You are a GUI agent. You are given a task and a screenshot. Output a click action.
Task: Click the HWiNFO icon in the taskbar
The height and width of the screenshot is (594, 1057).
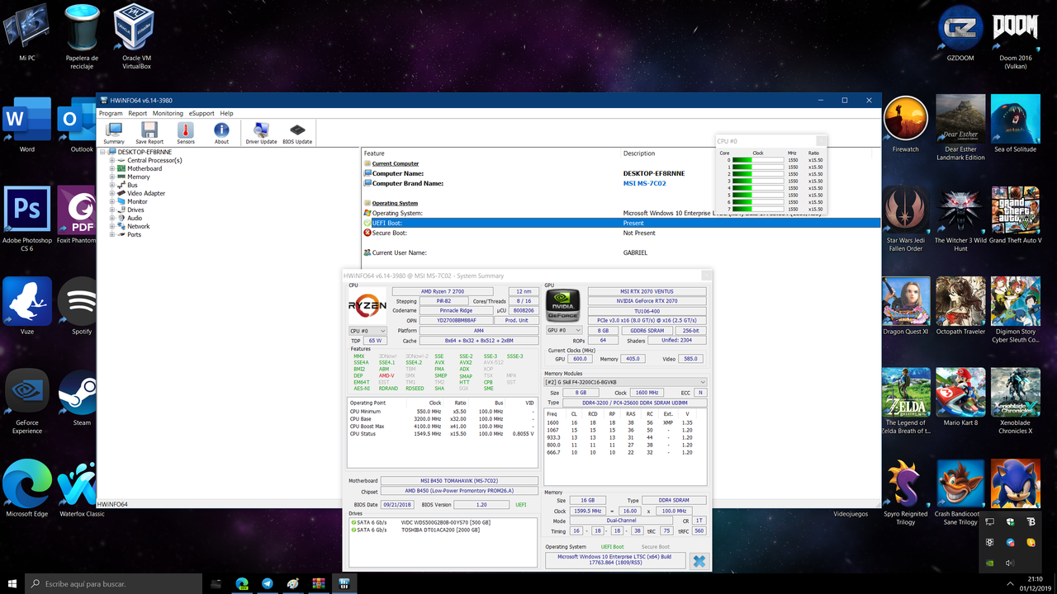coord(344,583)
